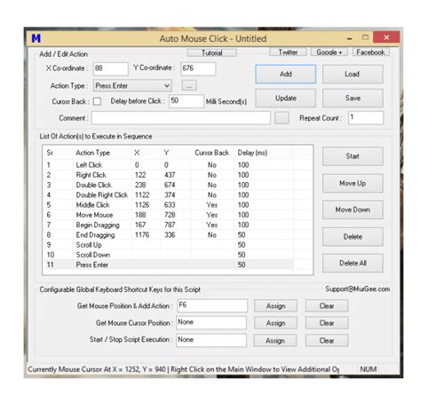
Task: Click the Y Co-ordinate input field
Action: coord(198,68)
